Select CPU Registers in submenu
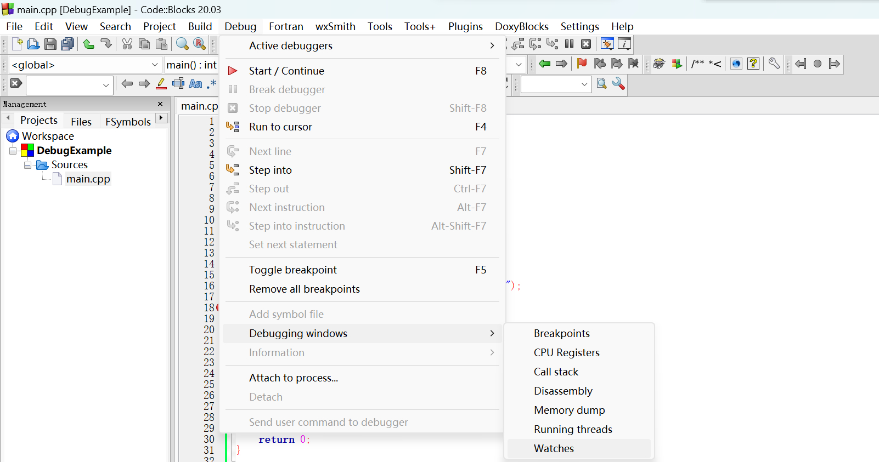Viewport: 879px width, 462px height. click(579, 352)
